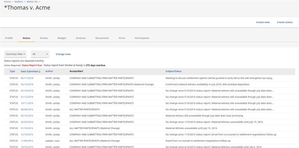Image resolution: width=299 pixels, height=148 pixels.
Task: Open the 03/12/2018 status report
Action: coord(27,84)
